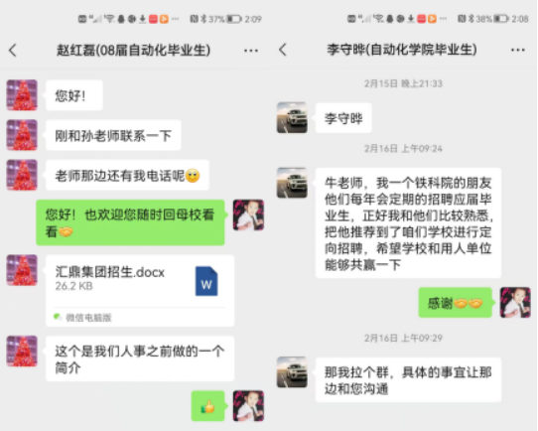Screen dimensions: 538x431
Task: Tap the green 感谢 message bubble
Action: 455,303
